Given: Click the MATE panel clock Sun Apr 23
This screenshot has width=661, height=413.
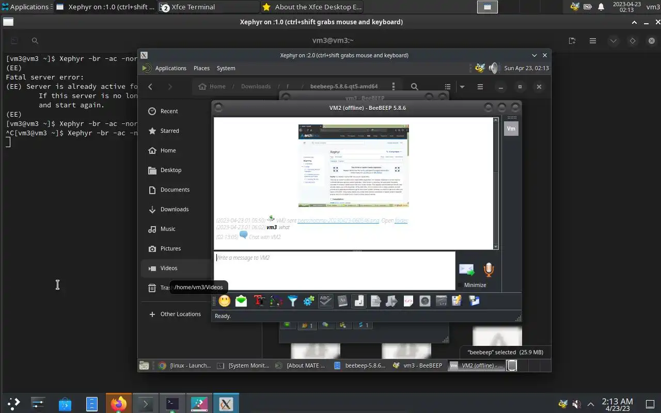Looking at the screenshot, I should pyautogui.click(x=526, y=68).
